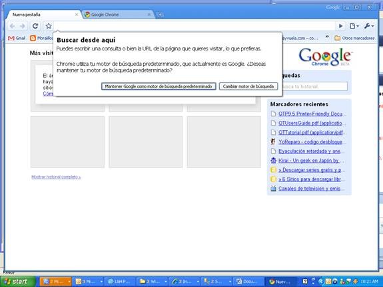The image size is (383, 287).
Task: Open 6 Sitios para descargar libr bookmark
Action: pos(312,179)
